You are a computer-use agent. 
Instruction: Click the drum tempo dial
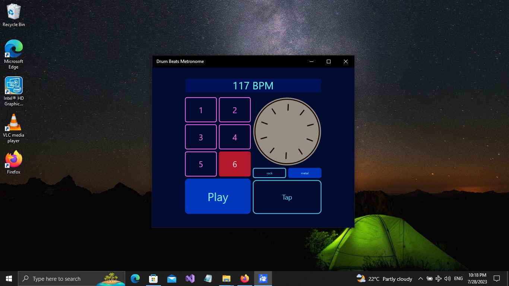(287, 131)
